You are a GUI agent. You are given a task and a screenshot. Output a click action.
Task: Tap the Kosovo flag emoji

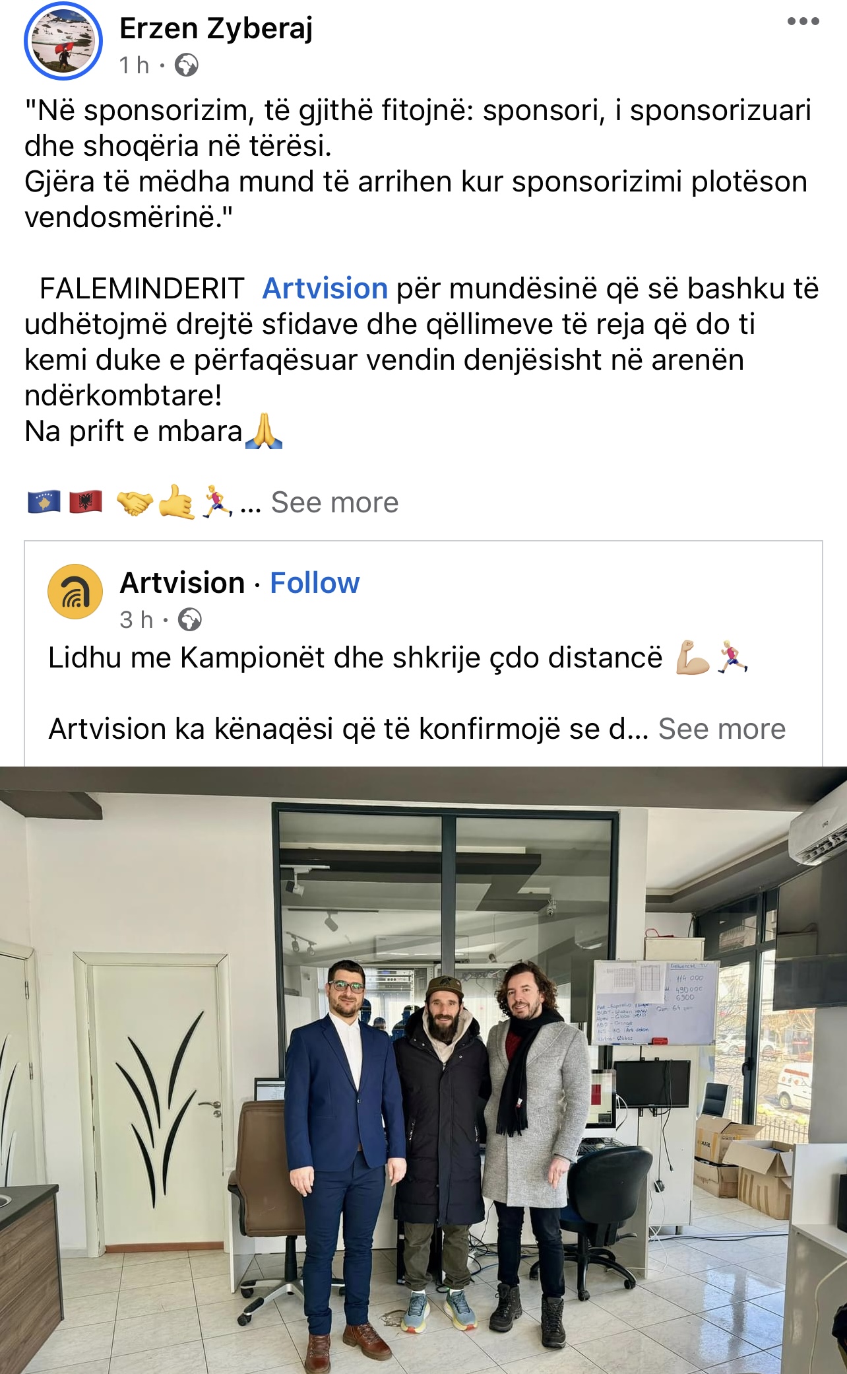point(44,502)
